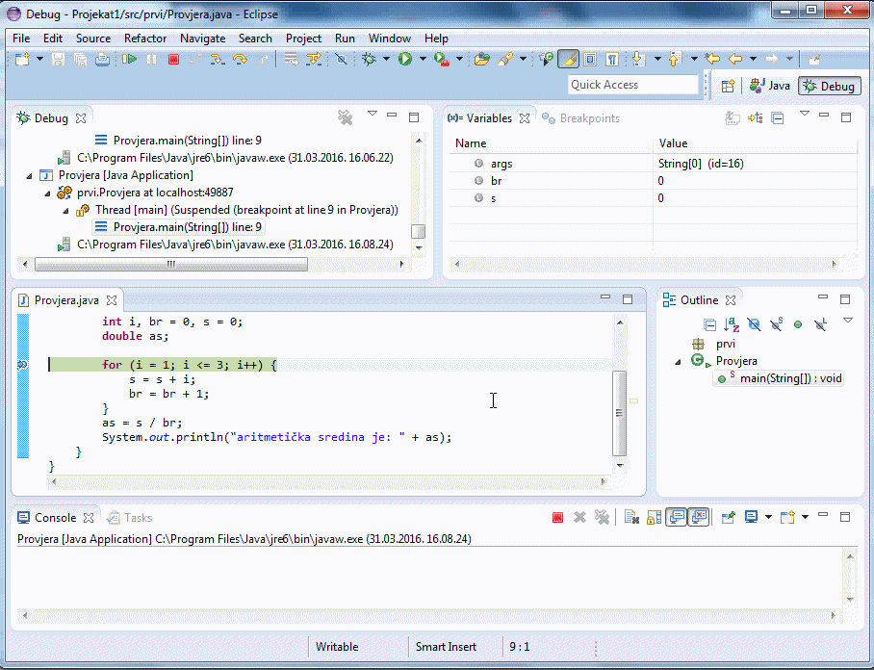
Task: Click the Collapse All icon in Outline
Action: coord(709,325)
